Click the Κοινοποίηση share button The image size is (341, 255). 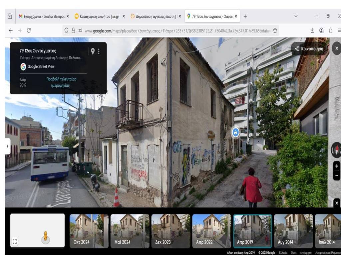click(x=309, y=48)
